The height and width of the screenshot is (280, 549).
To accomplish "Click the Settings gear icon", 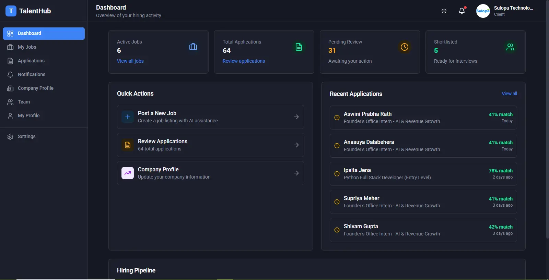I will (x=10, y=137).
